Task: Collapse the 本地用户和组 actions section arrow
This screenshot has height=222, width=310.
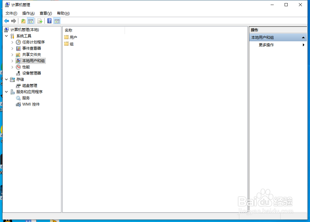Action: pyautogui.click(x=303, y=38)
